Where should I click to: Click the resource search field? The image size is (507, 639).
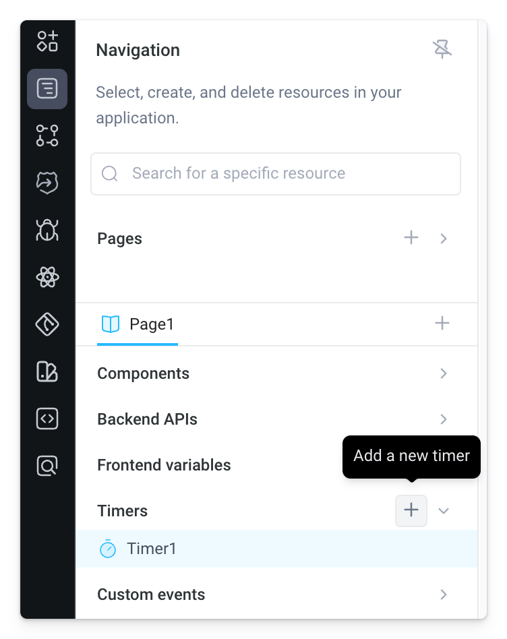[276, 174]
